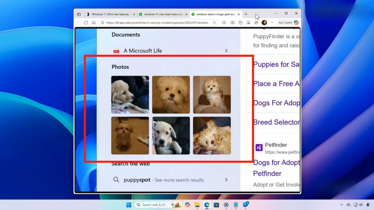Add this page to favorites
The image size is (374, 210).
pyautogui.click(x=214, y=23)
